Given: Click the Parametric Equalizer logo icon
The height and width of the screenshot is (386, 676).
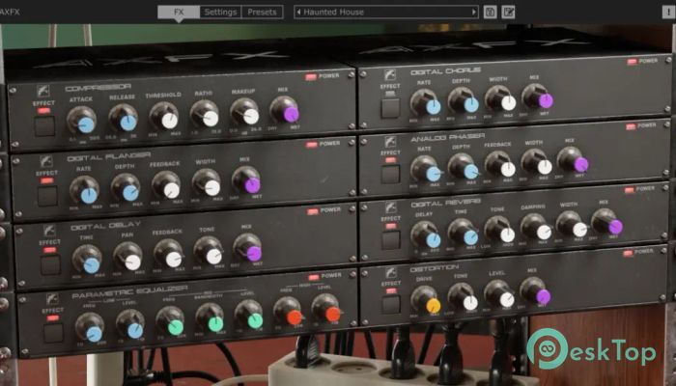Looking at the screenshot, I should point(52,299).
